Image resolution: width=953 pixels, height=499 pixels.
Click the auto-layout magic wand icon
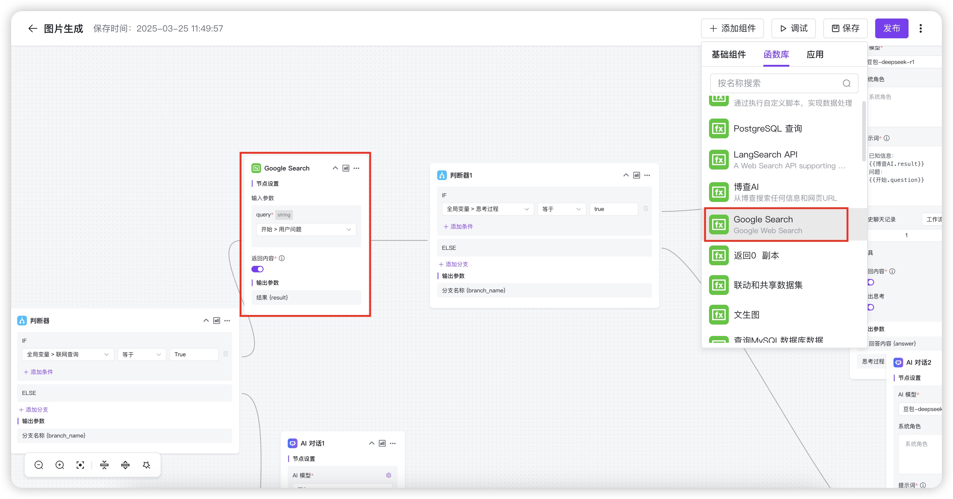(146, 465)
